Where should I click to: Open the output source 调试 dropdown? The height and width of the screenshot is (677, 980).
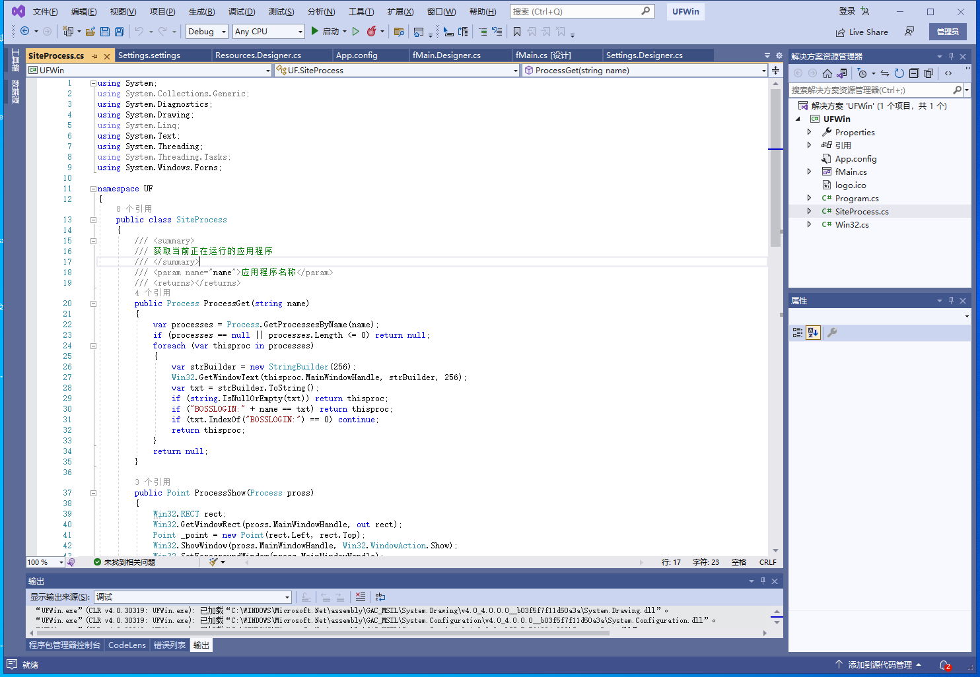coord(193,596)
